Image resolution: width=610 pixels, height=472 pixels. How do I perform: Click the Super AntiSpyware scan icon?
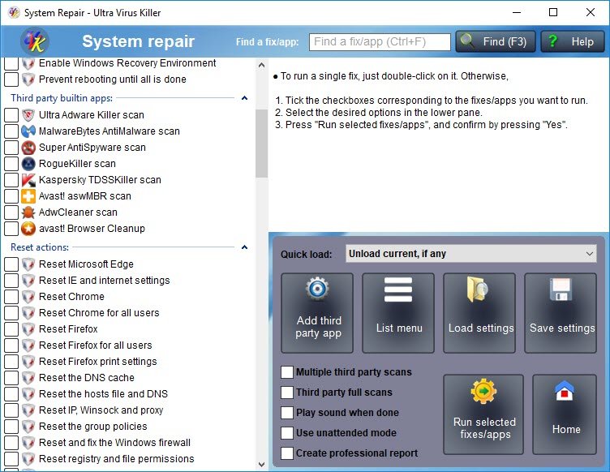pos(28,148)
